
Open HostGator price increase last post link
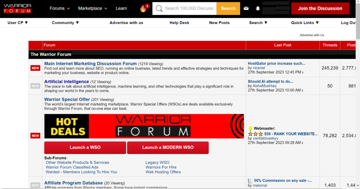coord(276,63)
